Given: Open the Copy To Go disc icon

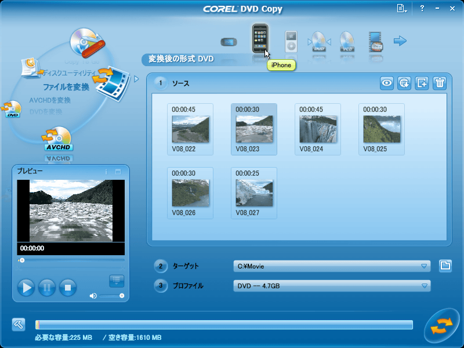Looking at the screenshot, I should tap(87, 42).
